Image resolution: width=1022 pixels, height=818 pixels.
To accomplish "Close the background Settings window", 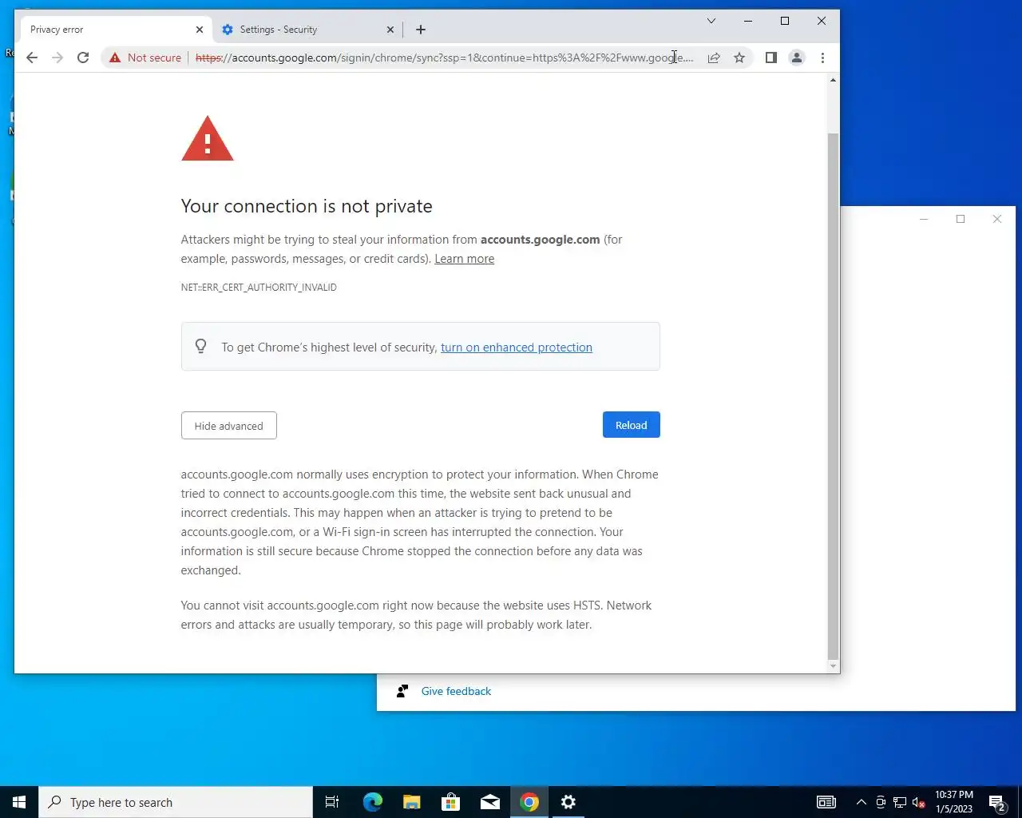I will (x=997, y=219).
